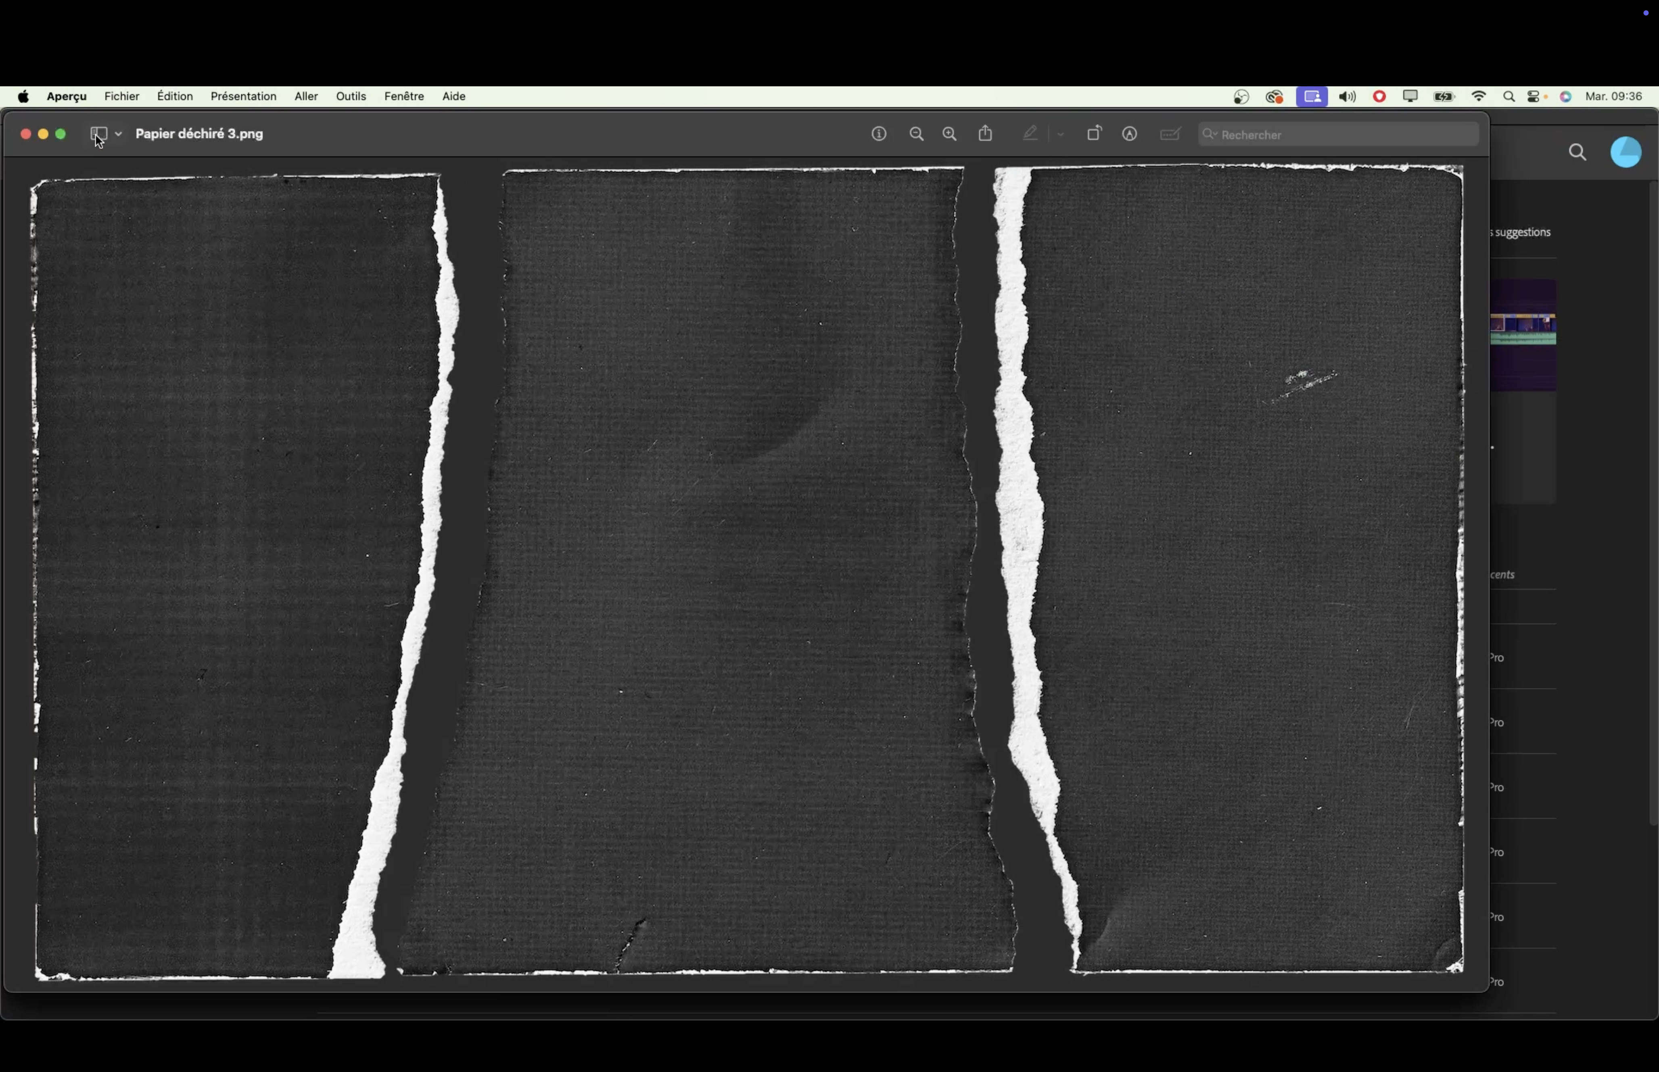Expand the sidebar view options chevron
The height and width of the screenshot is (1072, 1659).
click(119, 133)
